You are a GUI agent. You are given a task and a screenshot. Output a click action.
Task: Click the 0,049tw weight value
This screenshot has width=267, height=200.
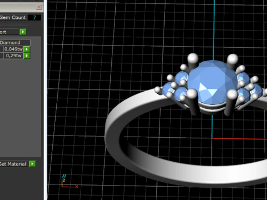click(x=13, y=49)
